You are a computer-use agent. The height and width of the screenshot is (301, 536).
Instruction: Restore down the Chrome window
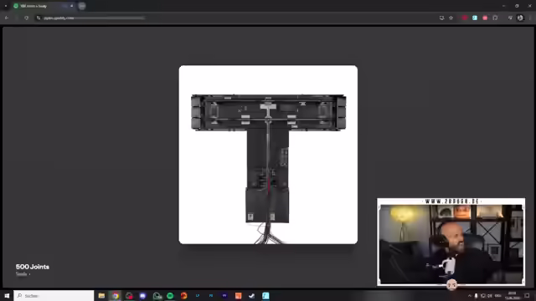[x=517, y=6]
